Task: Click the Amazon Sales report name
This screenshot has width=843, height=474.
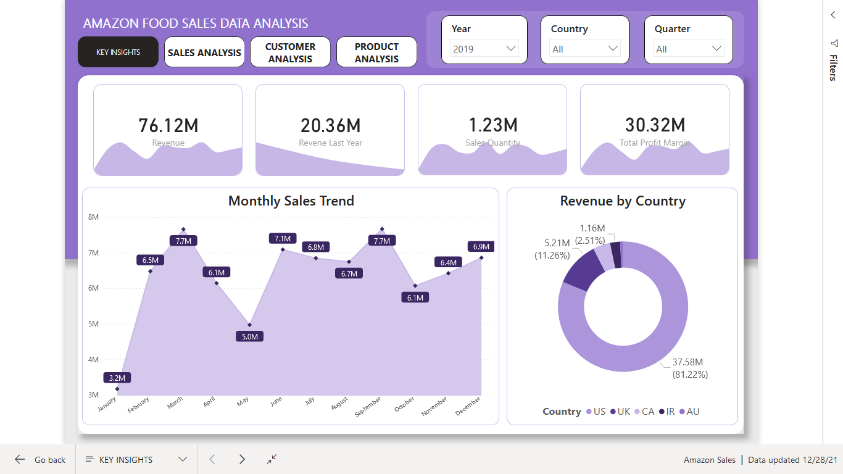Action: click(710, 460)
